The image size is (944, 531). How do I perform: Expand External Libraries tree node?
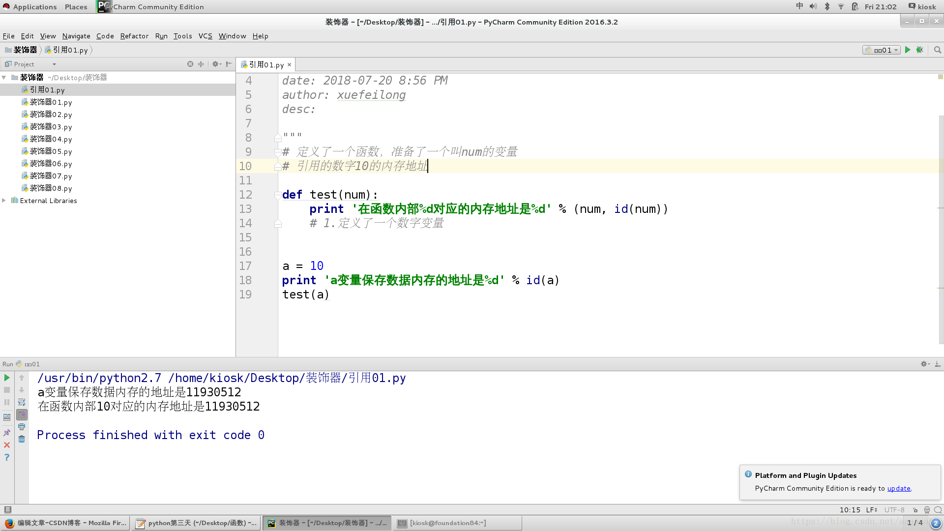click(x=4, y=201)
